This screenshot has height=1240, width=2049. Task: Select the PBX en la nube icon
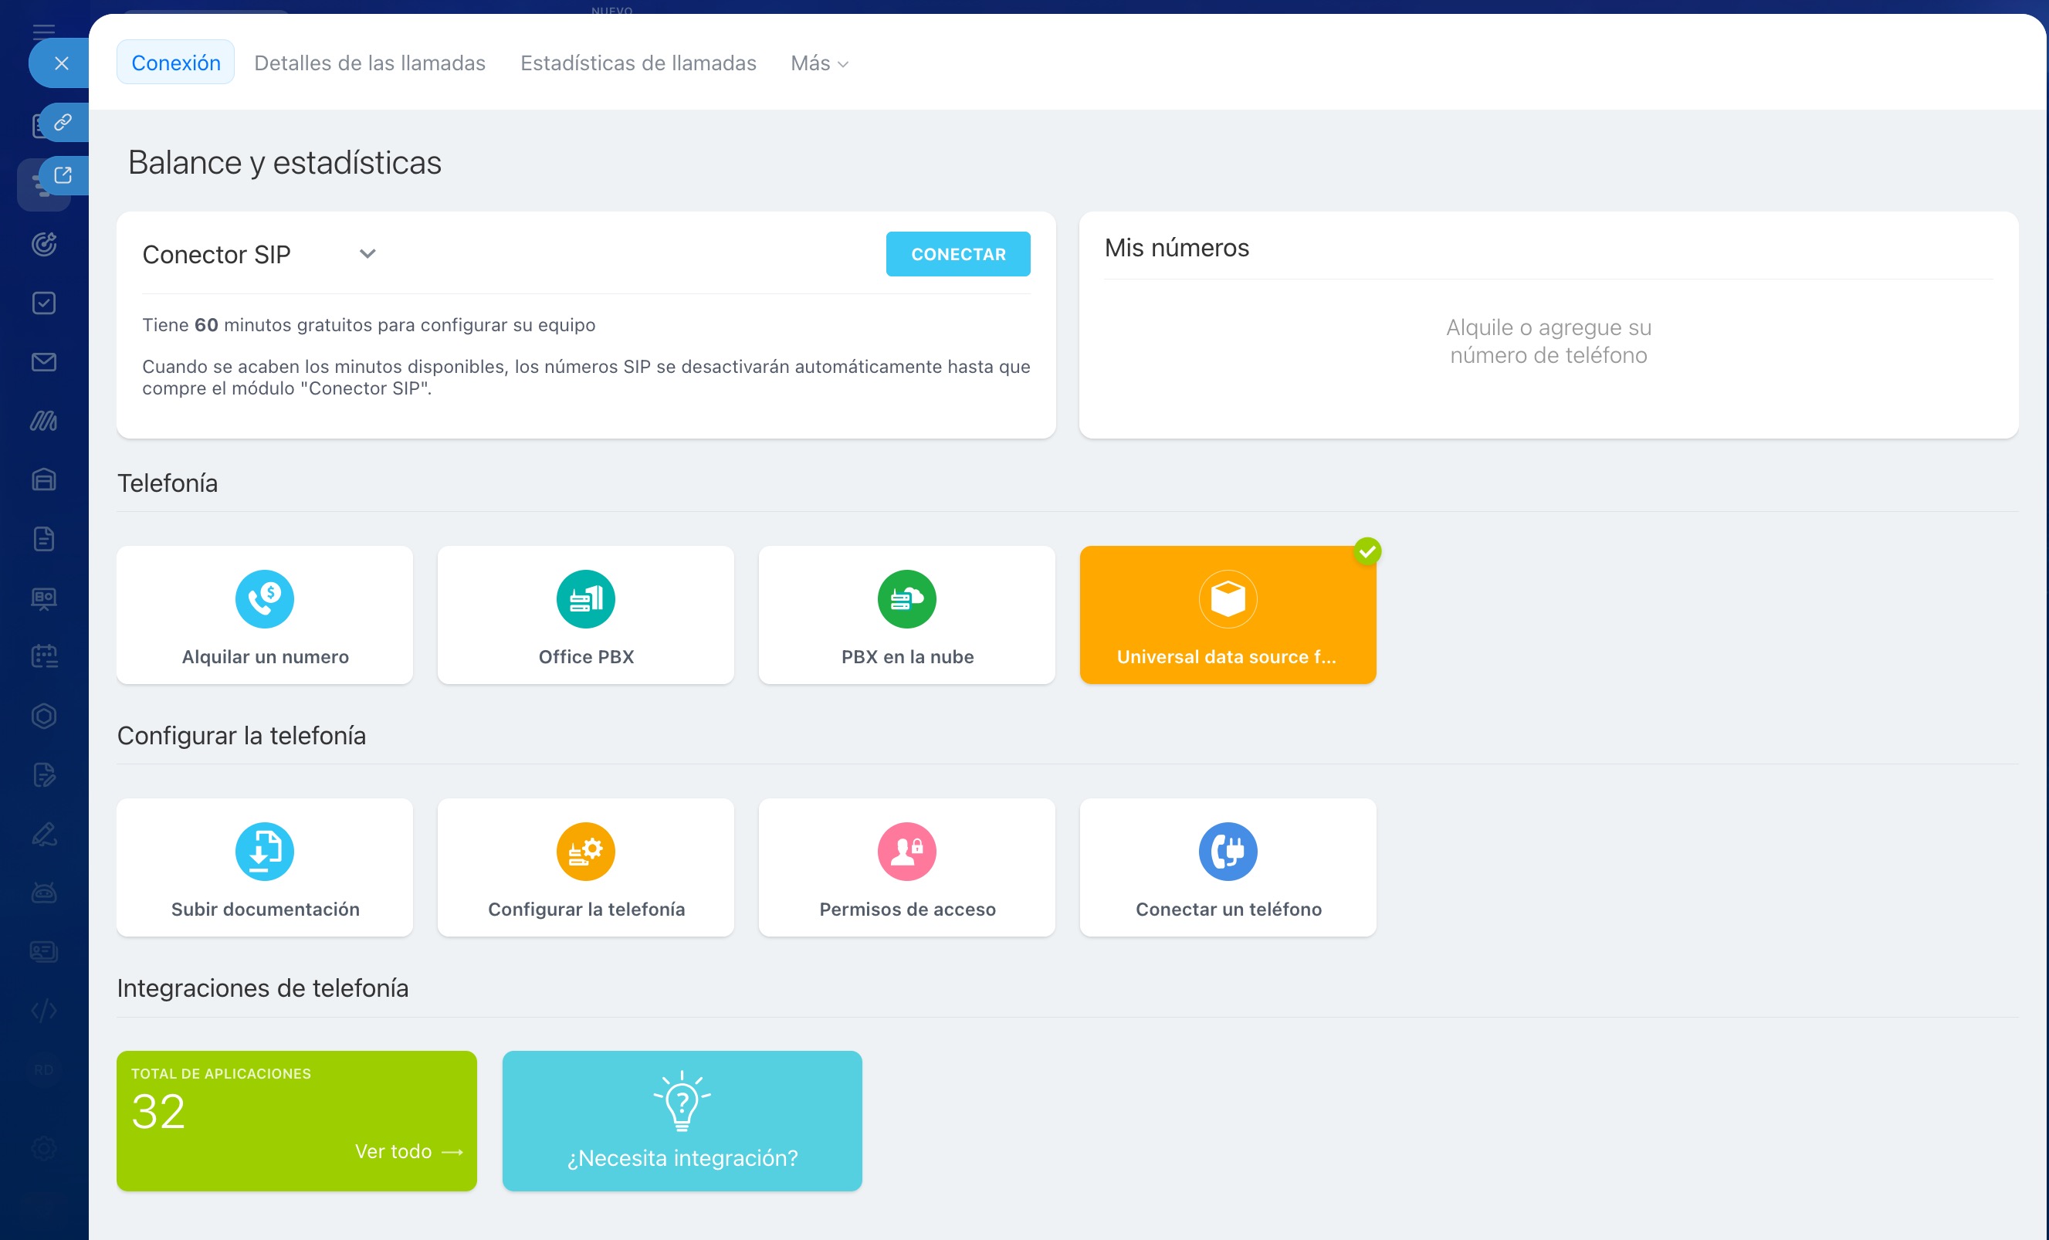[x=906, y=599]
